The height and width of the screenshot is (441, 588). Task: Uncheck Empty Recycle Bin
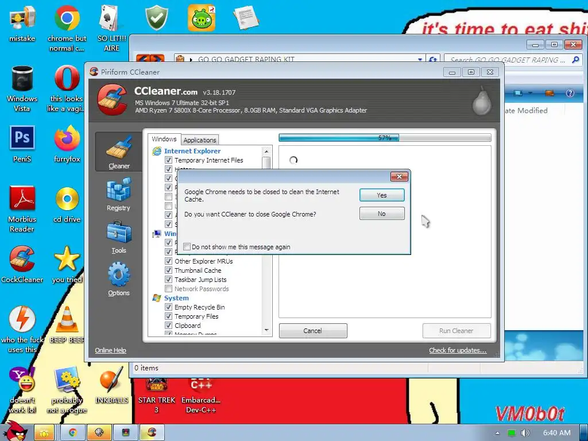[168, 307]
